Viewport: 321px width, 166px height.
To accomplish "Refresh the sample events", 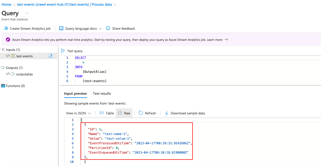I will tap(140, 113).
